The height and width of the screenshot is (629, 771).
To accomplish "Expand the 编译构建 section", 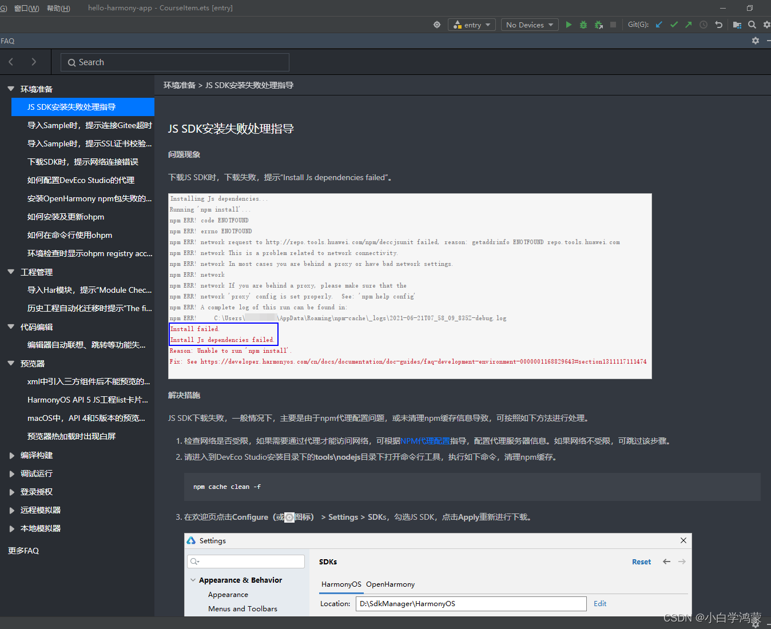I will (x=11, y=456).
